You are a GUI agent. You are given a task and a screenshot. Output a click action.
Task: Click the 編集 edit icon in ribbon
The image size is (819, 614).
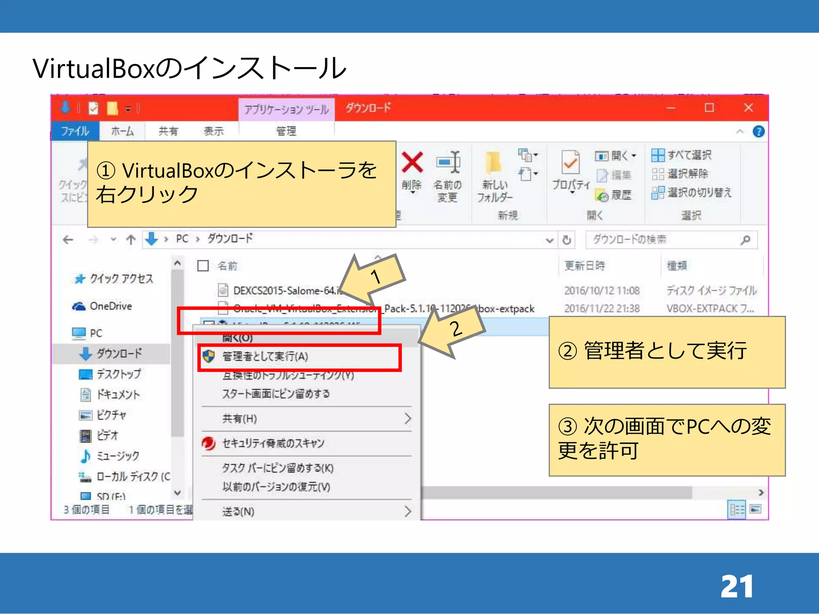602,175
